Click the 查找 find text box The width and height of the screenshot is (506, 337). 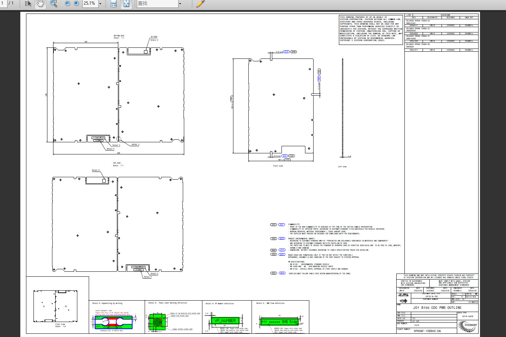coord(157,3)
